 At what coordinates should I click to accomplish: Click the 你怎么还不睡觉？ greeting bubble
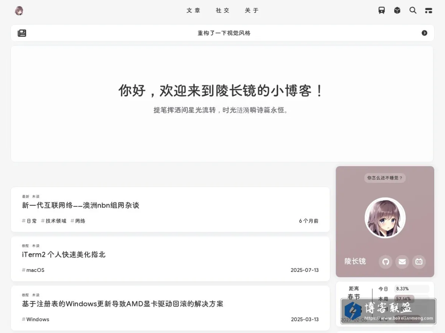click(385, 178)
